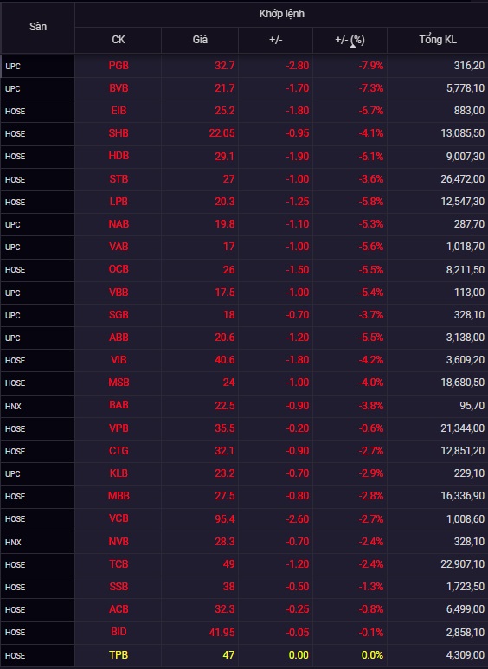Sort by the Tổng KL column header
The image size is (488, 669).
click(x=437, y=40)
